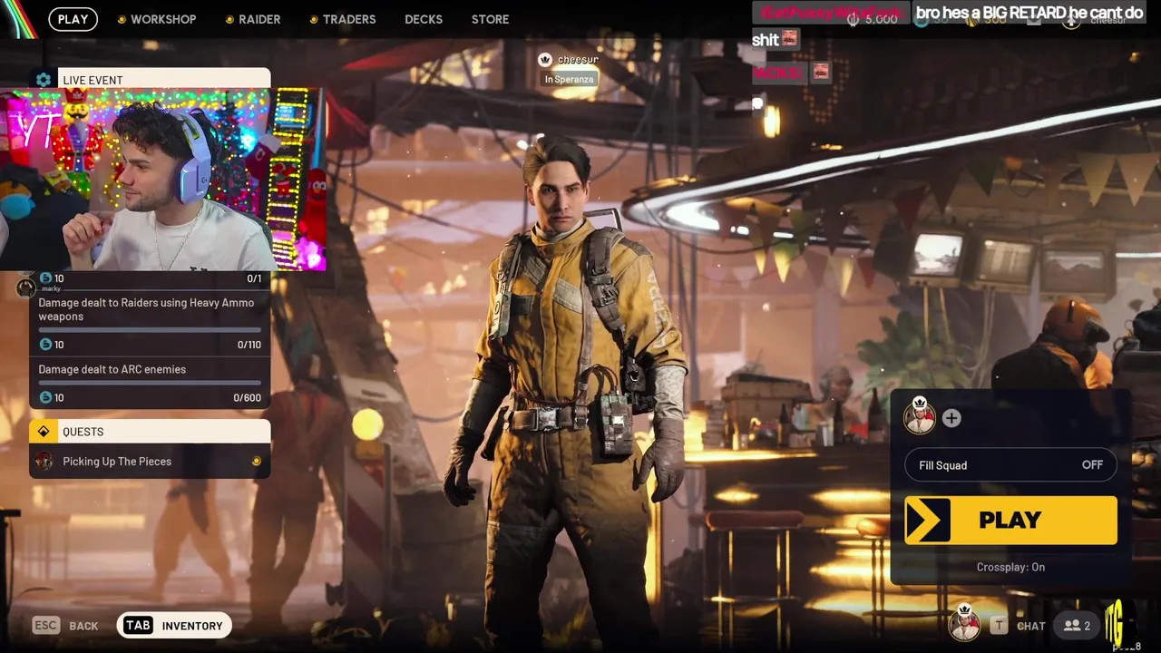Click the ESC key icon
The width and height of the screenshot is (1161, 653).
[x=46, y=626]
